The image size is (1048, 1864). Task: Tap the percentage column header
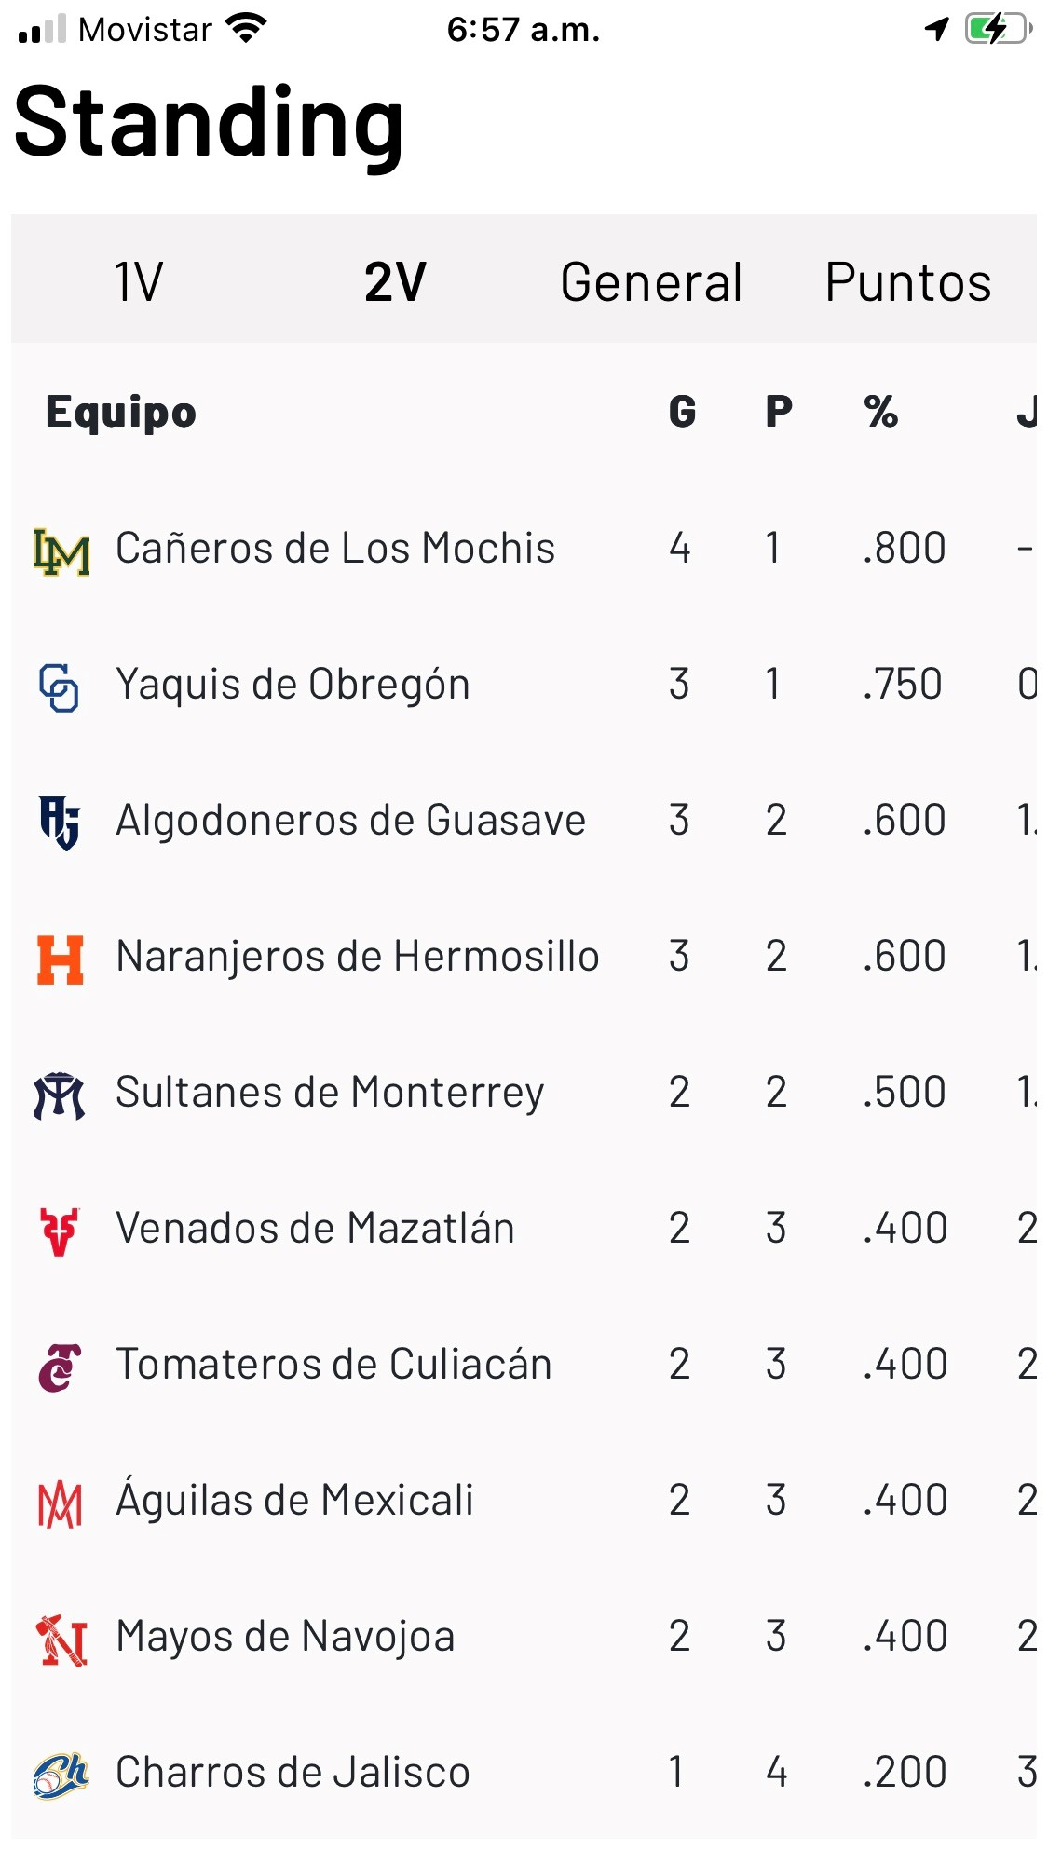(x=880, y=412)
